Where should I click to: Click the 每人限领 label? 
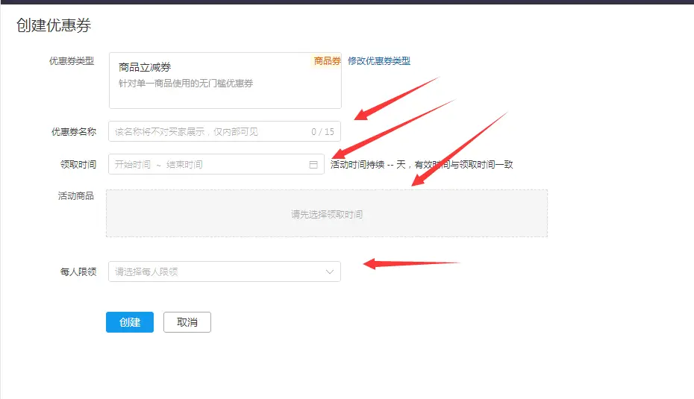pos(78,271)
